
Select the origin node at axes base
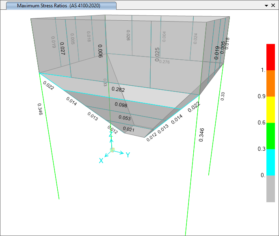(x=112, y=150)
